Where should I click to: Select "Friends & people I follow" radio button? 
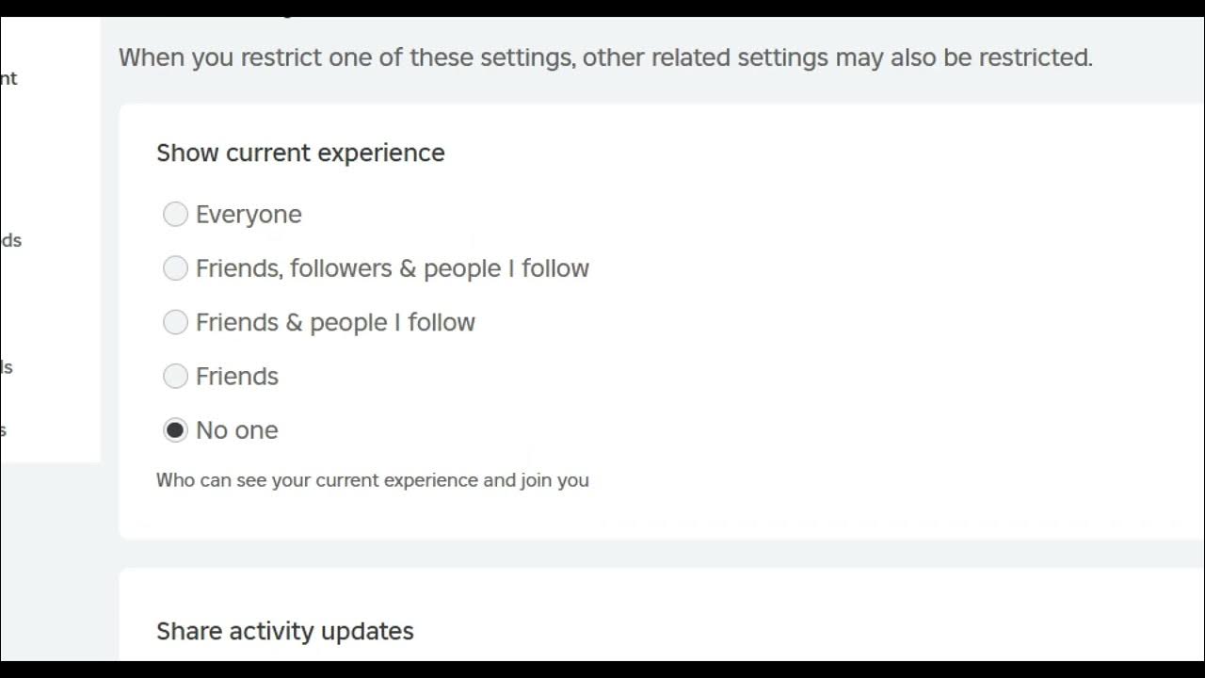coord(175,322)
